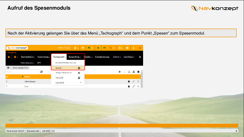Add a new entry with the plus icon

click(x=119, y=72)
